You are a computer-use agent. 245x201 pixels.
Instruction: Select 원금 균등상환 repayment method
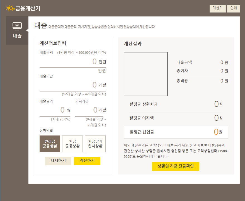coord(72,144)
